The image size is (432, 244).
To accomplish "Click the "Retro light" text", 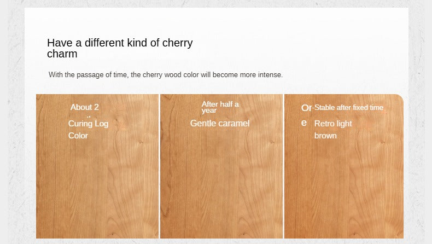I will click(x=333, y=124).
